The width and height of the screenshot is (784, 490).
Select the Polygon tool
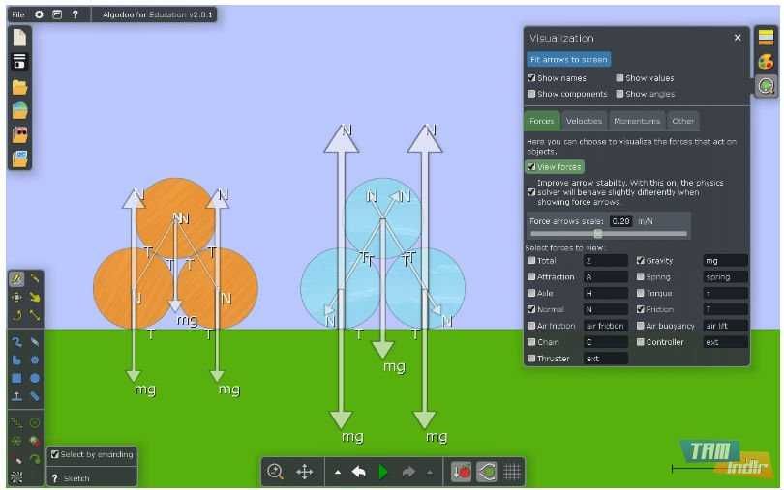click(17, 360)
